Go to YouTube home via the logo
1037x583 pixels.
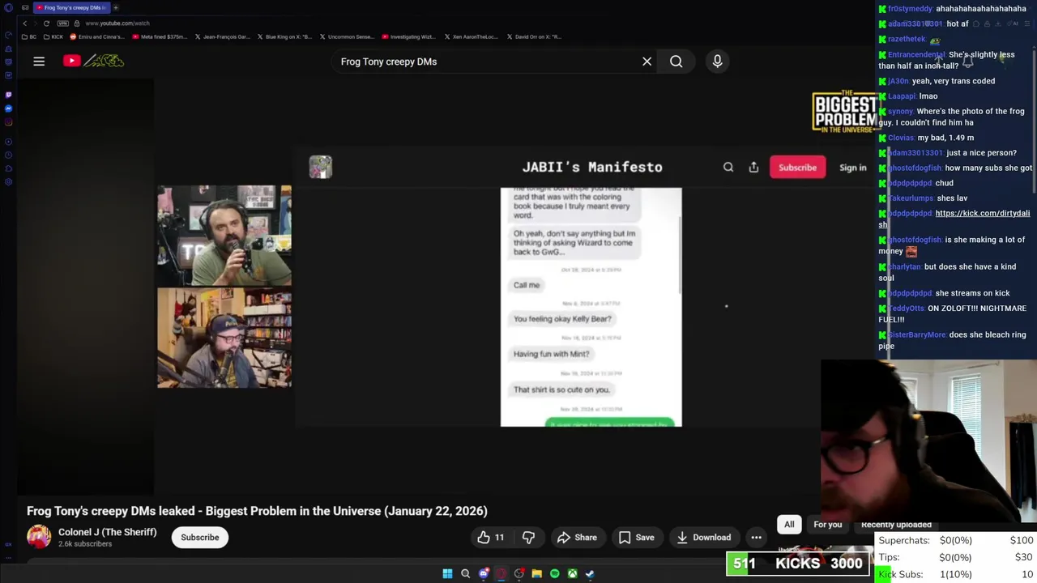[93, 61]
